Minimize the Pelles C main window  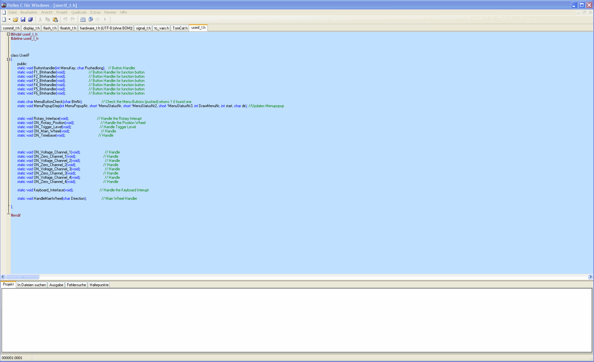(x=574, y=5)
